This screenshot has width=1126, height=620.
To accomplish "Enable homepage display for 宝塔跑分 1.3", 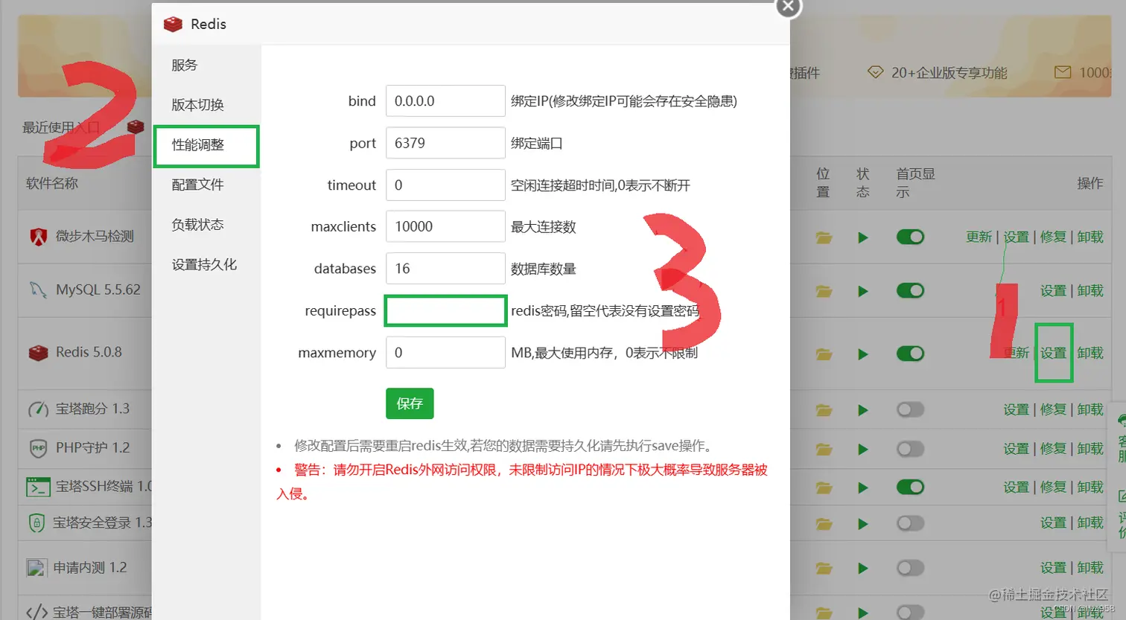I will coord(910,409).
